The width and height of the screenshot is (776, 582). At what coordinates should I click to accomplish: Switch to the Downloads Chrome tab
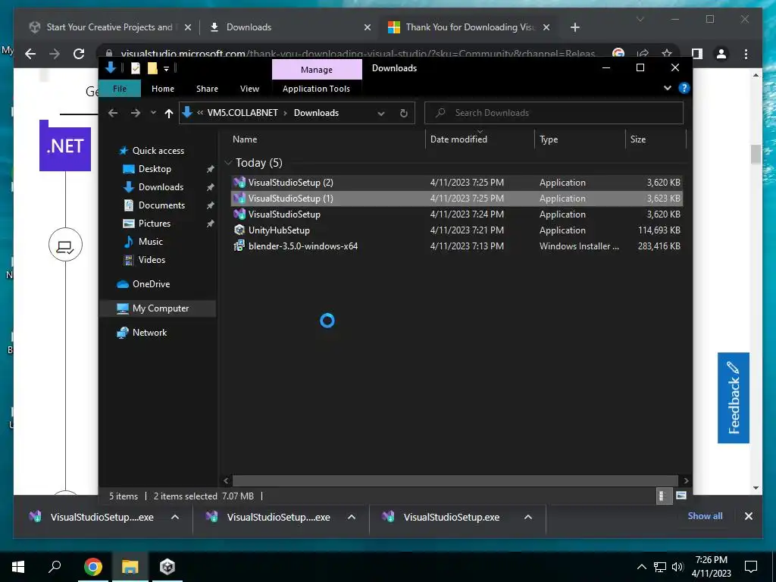pos(290,27)
